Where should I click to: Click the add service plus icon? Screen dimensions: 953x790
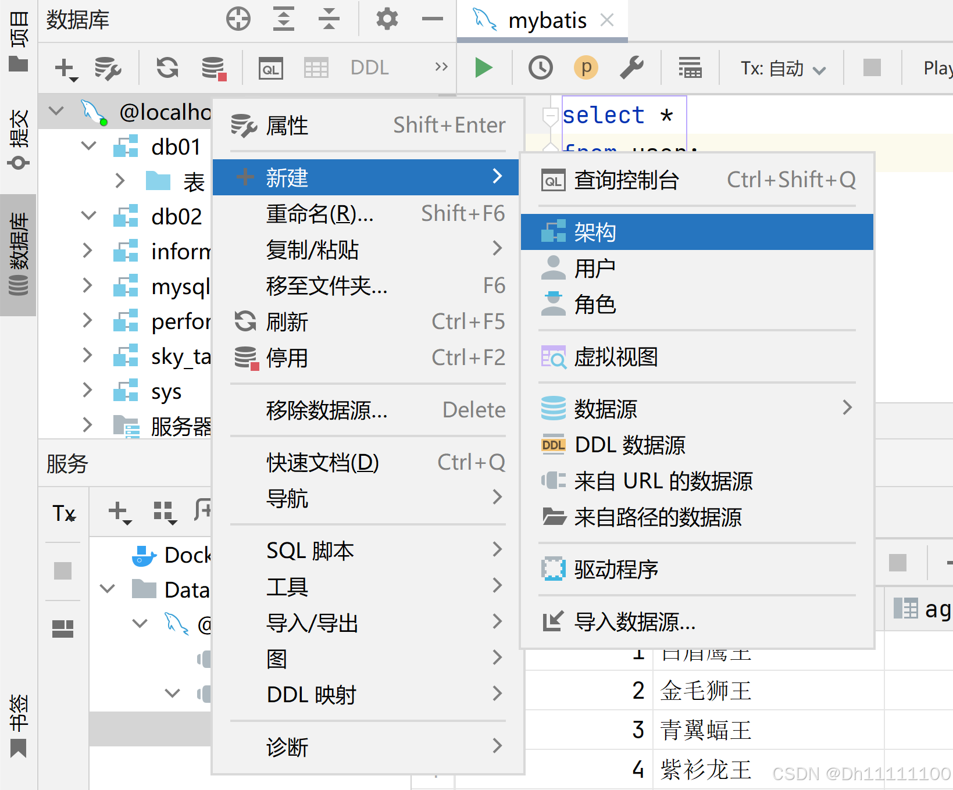pos(119,513)
